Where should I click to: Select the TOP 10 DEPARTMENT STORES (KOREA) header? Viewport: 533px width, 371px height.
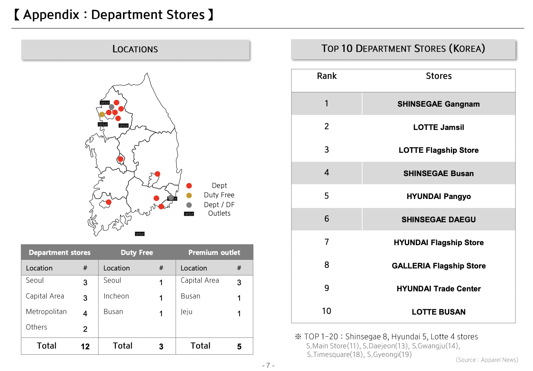(x=403, y=49)
